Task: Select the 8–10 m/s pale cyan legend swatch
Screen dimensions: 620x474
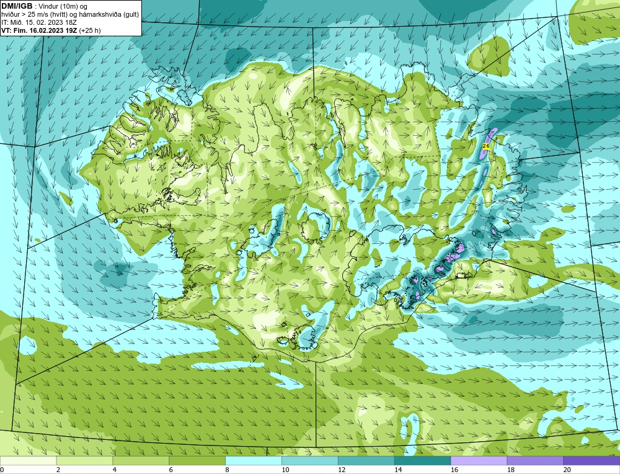Action: [x=254, y=461]
